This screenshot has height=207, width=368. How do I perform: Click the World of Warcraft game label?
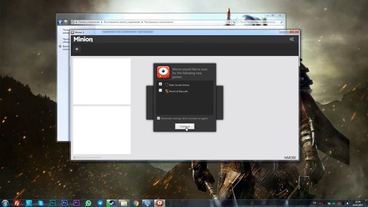point(178,91)
